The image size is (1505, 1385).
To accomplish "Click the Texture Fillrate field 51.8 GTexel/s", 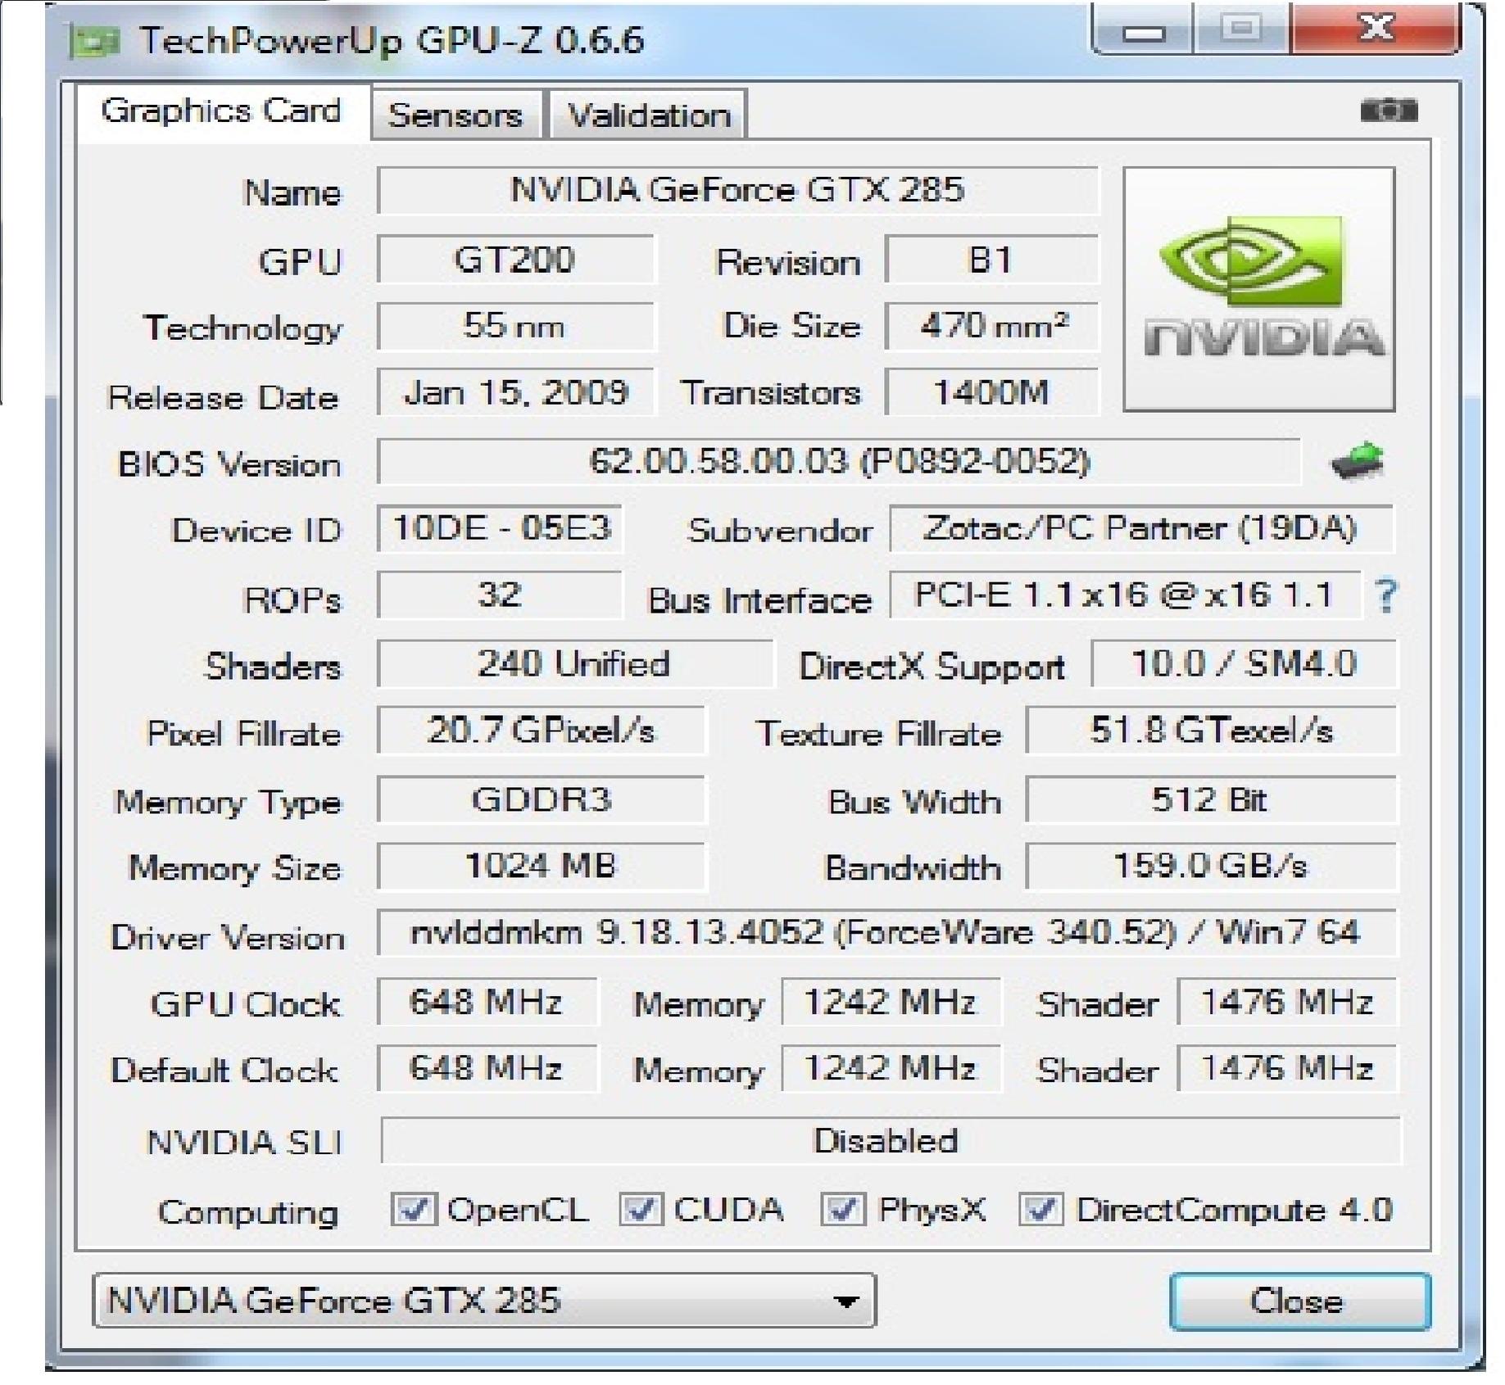I will 1212,730.
